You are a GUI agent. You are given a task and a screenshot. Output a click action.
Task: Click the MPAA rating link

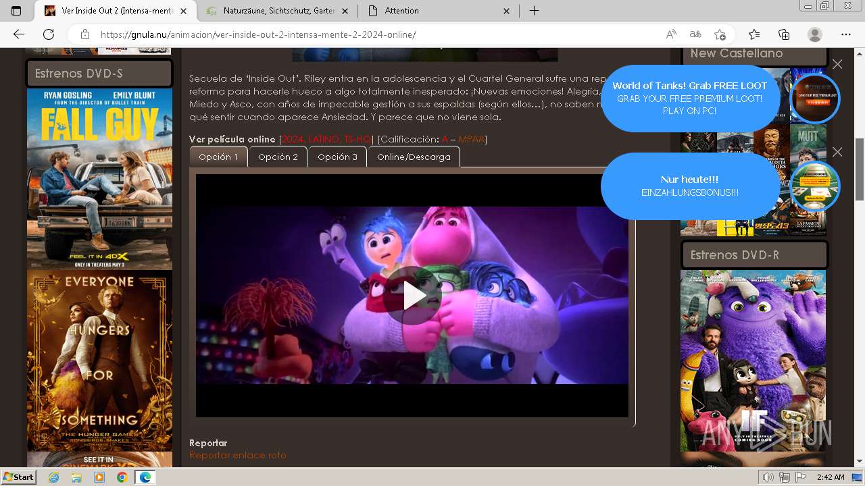[471, 139]
